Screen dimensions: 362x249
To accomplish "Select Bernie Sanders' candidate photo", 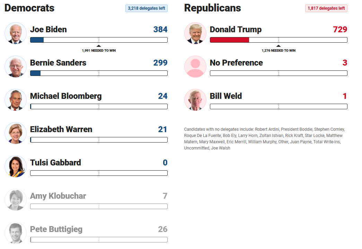I will click(15, 67).
